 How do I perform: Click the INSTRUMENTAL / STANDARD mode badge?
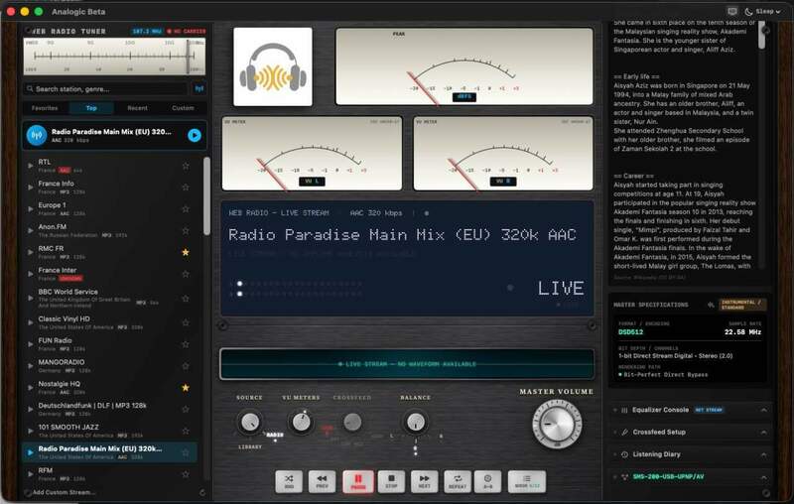[743, 305]
